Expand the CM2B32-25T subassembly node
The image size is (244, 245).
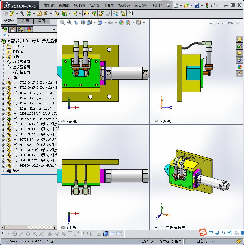click(3, 120)
